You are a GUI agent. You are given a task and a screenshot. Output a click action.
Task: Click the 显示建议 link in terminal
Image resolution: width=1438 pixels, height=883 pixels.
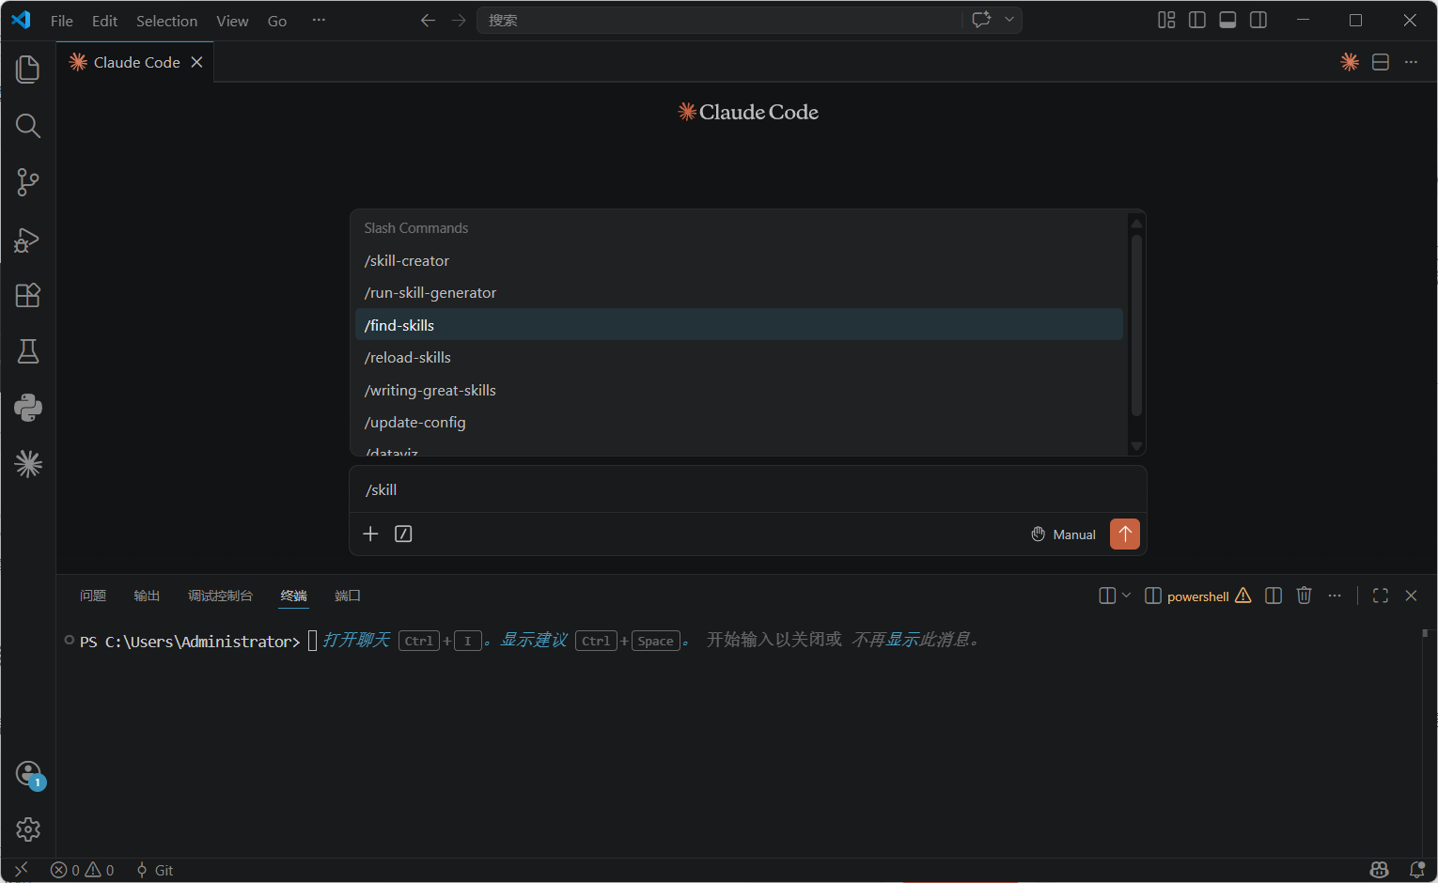point(533,640)
